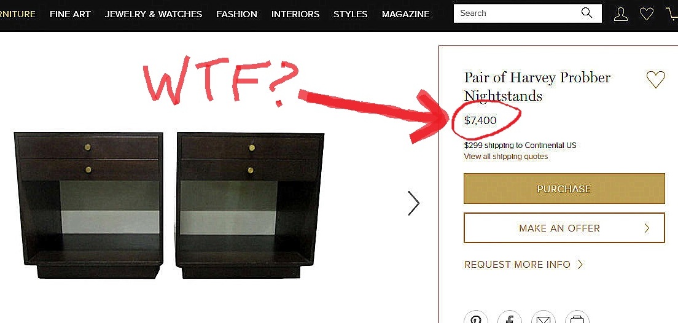The image size is (678, 323).
Task: Click the print listing icon
Action: 577,318
